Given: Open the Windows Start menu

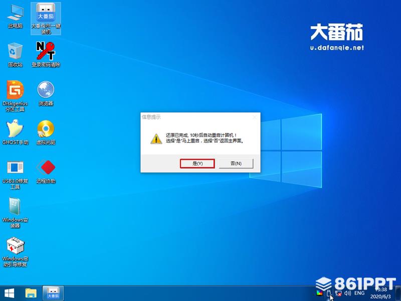Looking at the screenshot, I should tap(10, 293).
